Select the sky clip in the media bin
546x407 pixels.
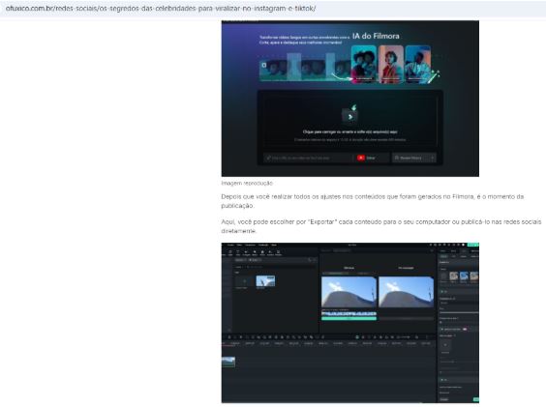click(x=265, y=281)
